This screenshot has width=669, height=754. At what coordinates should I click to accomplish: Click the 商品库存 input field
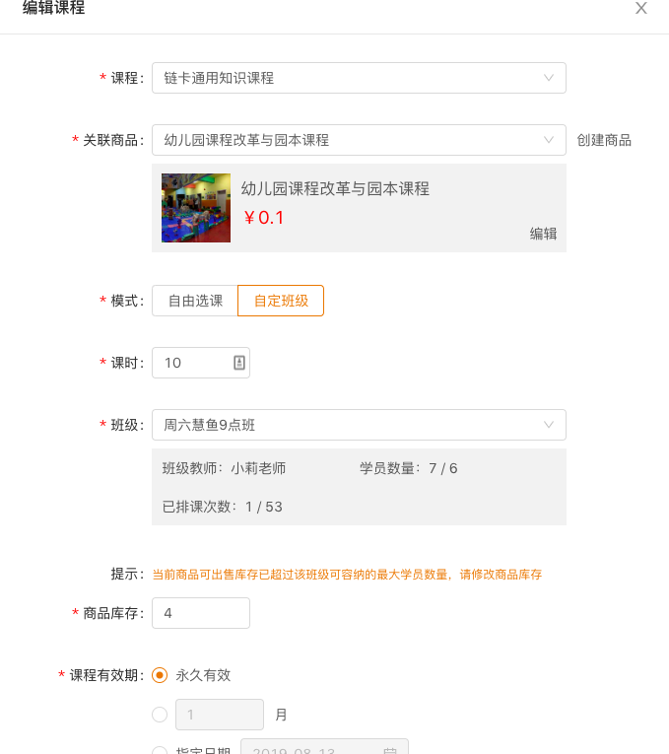201,613
